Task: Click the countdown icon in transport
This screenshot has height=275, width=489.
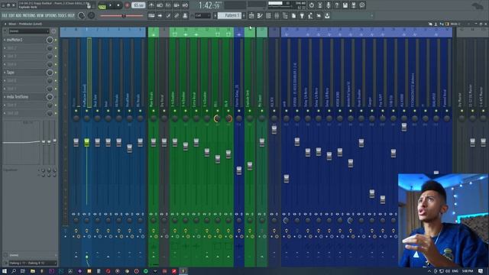Action: (168, 5)
